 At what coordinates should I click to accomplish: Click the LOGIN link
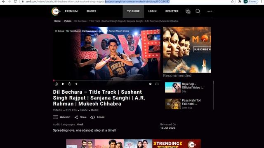click(152, 11)
